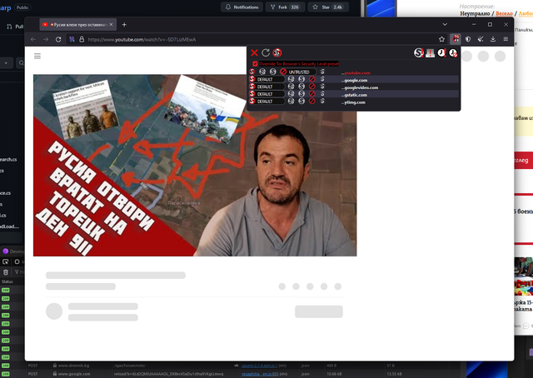Open a new tab with the plus button

click(124, 24)
